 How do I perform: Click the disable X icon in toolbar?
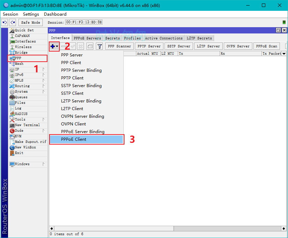click(81, 46)
